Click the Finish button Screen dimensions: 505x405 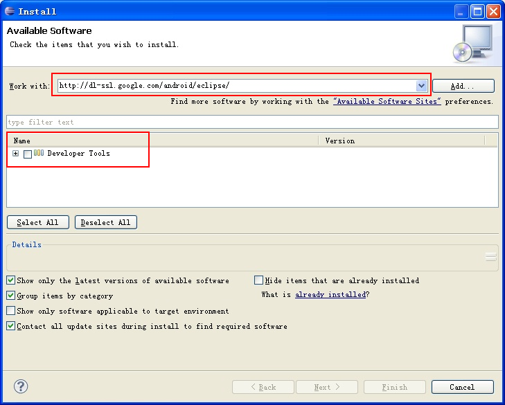click(x=395, y=387)
